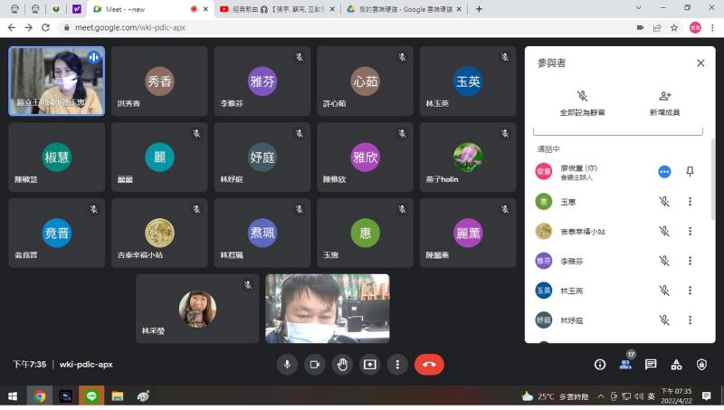Viewport: 724px width, 410px height.
Task: Mute 林妤庭 in the participants list
Action: [x=664, y=320]
